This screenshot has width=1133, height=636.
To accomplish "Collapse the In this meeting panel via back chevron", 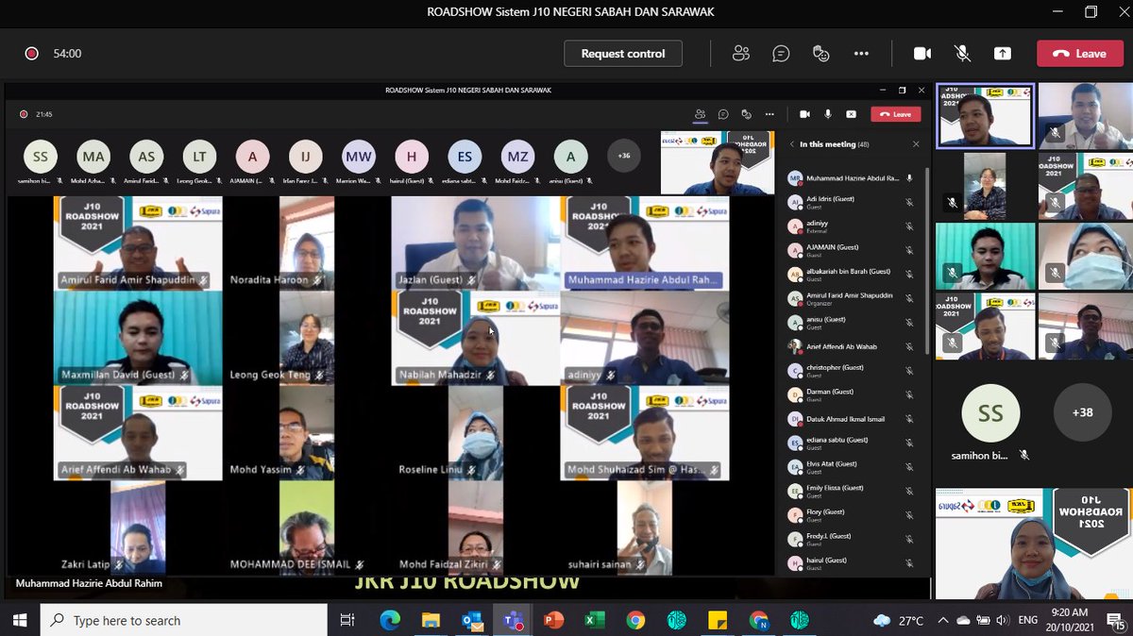I will click(x=791, y=143).
